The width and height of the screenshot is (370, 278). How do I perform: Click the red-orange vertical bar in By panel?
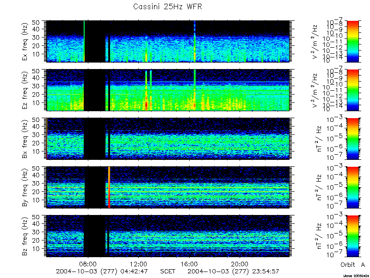(109, 187)
